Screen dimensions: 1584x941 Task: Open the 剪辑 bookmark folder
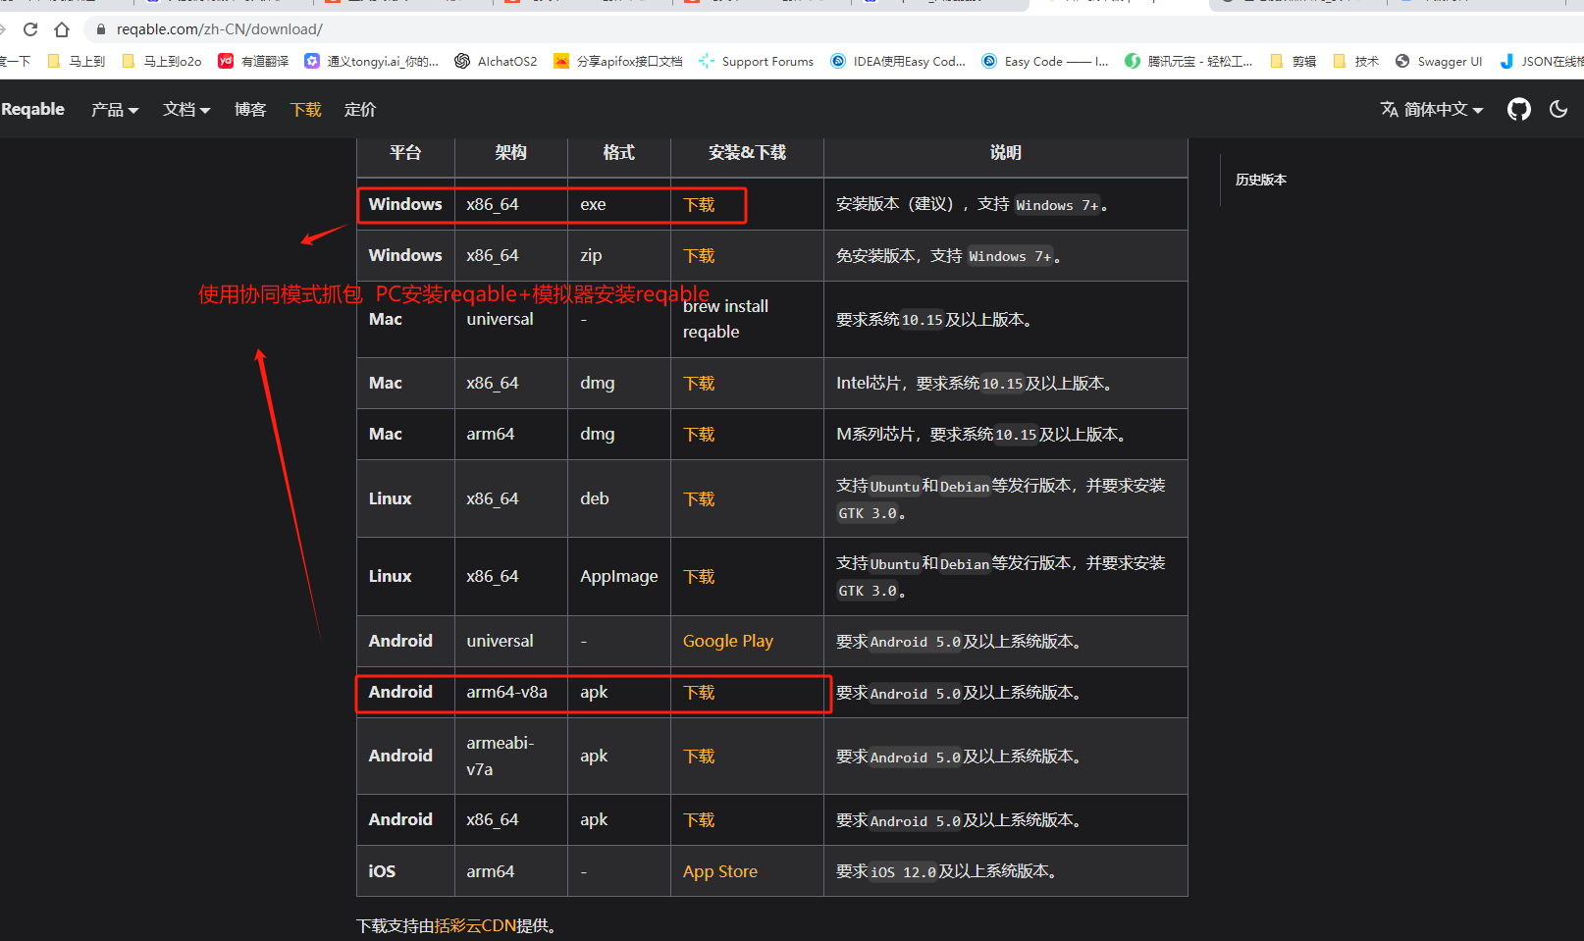click(1293, 61)
